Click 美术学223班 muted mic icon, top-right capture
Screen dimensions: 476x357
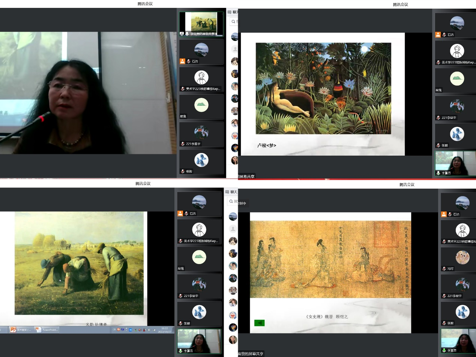(x=438, y=62)
